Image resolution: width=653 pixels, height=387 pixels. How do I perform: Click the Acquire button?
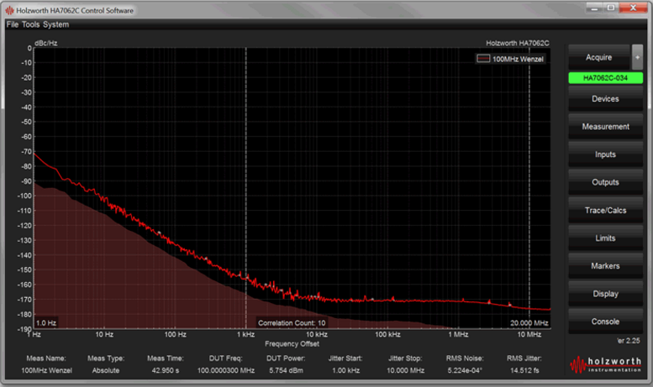(x=599, y=57)
